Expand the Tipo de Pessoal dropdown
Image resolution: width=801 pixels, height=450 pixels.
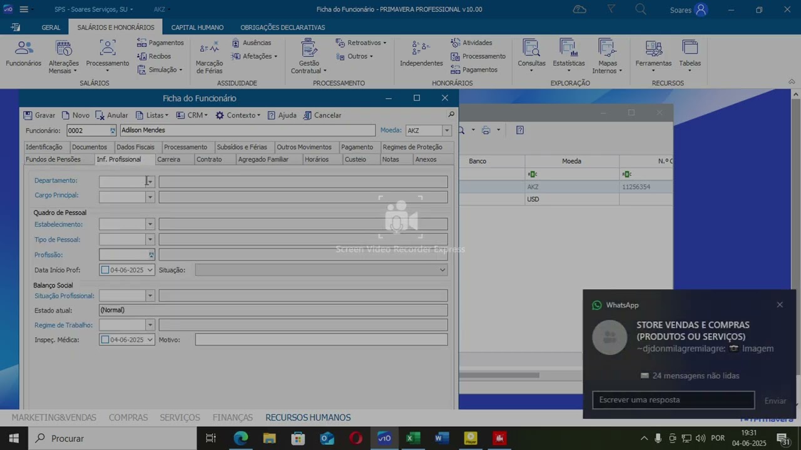150,239
